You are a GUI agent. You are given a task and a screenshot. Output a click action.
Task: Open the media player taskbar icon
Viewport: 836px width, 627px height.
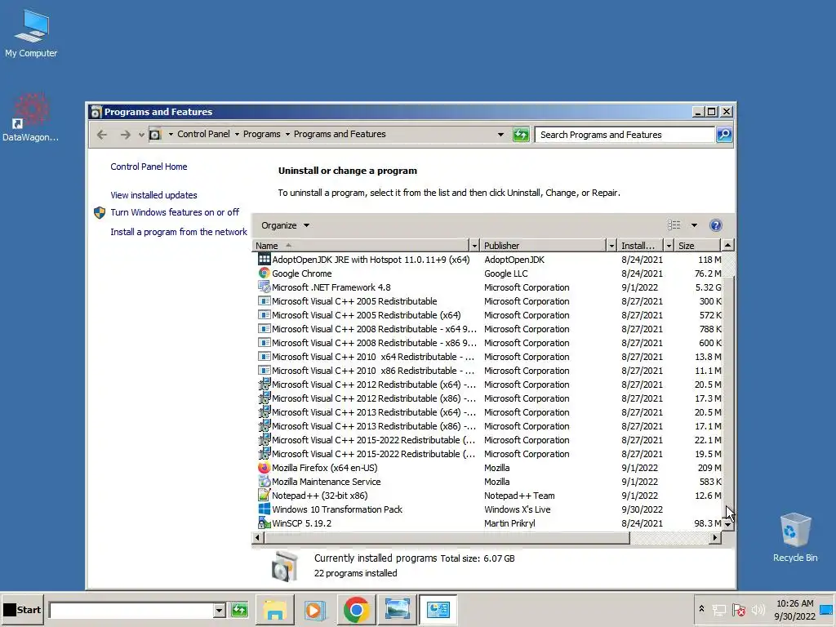click(314, 609)
